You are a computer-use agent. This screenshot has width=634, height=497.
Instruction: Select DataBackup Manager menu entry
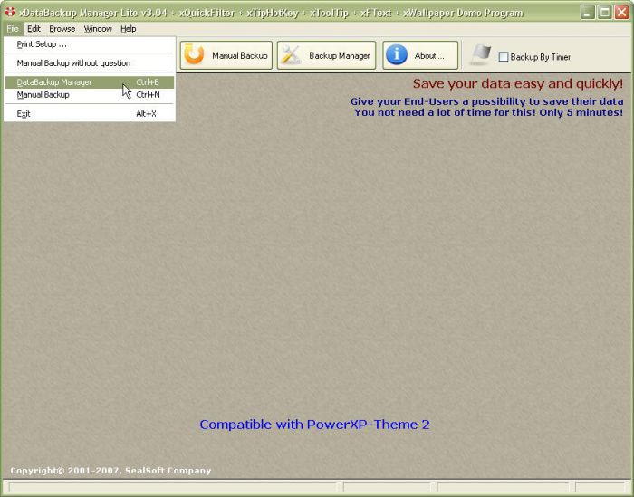[90, 82]
